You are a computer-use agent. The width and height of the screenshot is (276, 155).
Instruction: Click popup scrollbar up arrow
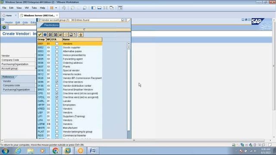pos(129,43)
